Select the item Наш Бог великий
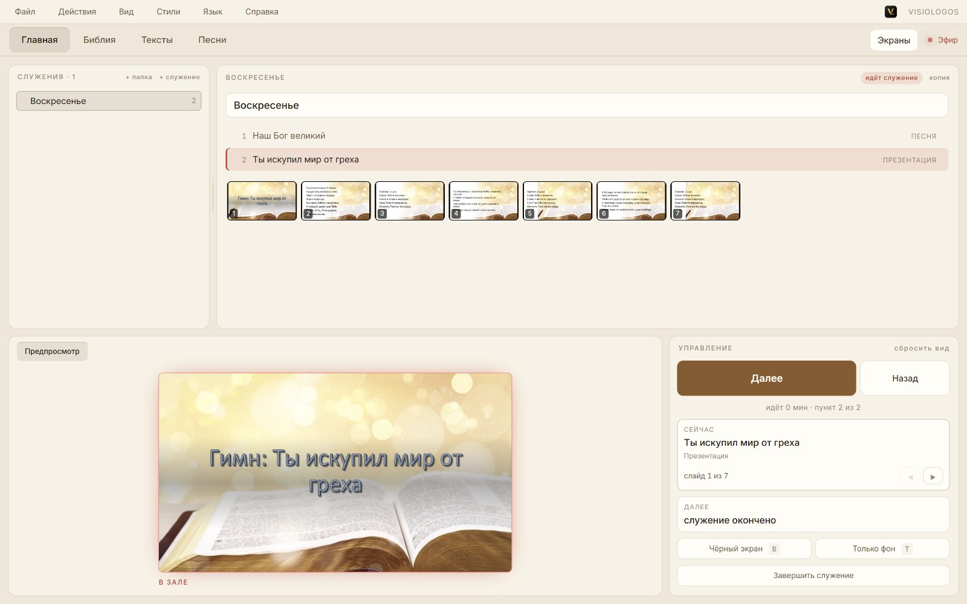The height and width of the screenshot is (604, 967). pos(587,136)
